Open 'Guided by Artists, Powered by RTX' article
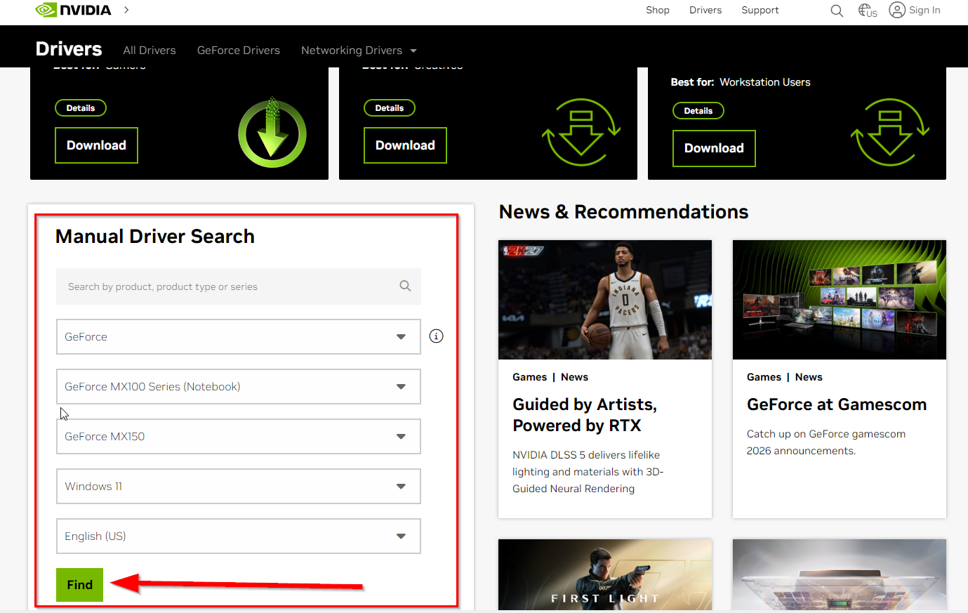 pos(585,415)
